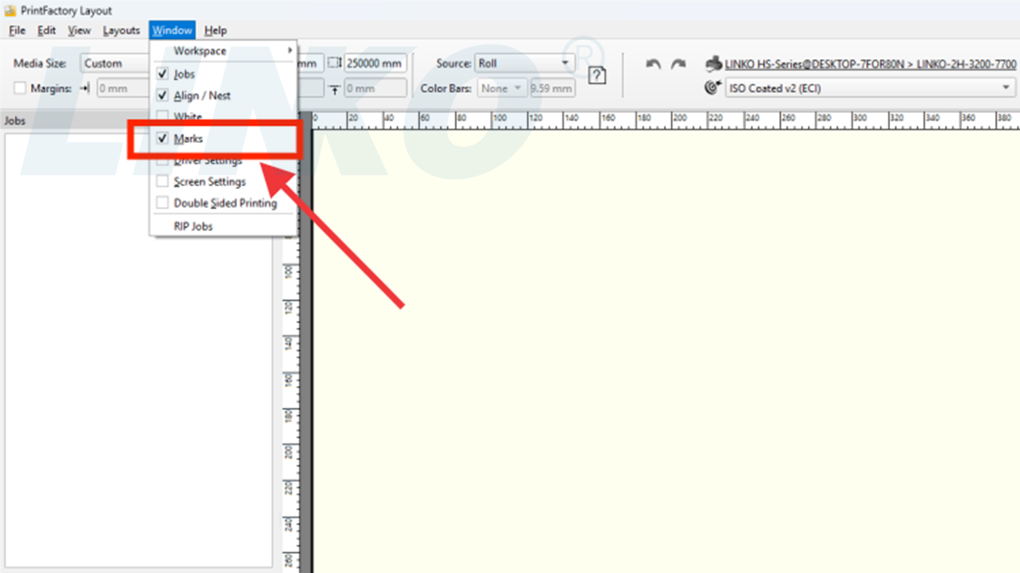This screenshot has height=573, width=1020.
Task: Open the Layouts menu
Action: [121, 30]
